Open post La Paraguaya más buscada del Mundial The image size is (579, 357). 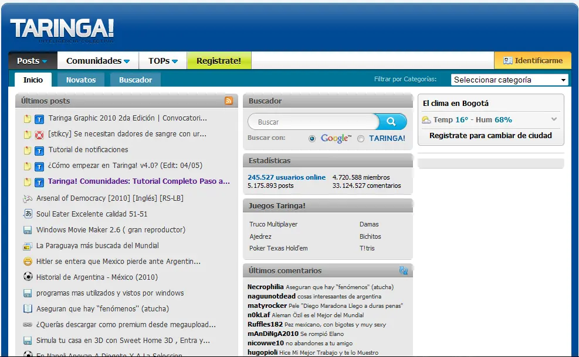point(97,246)
